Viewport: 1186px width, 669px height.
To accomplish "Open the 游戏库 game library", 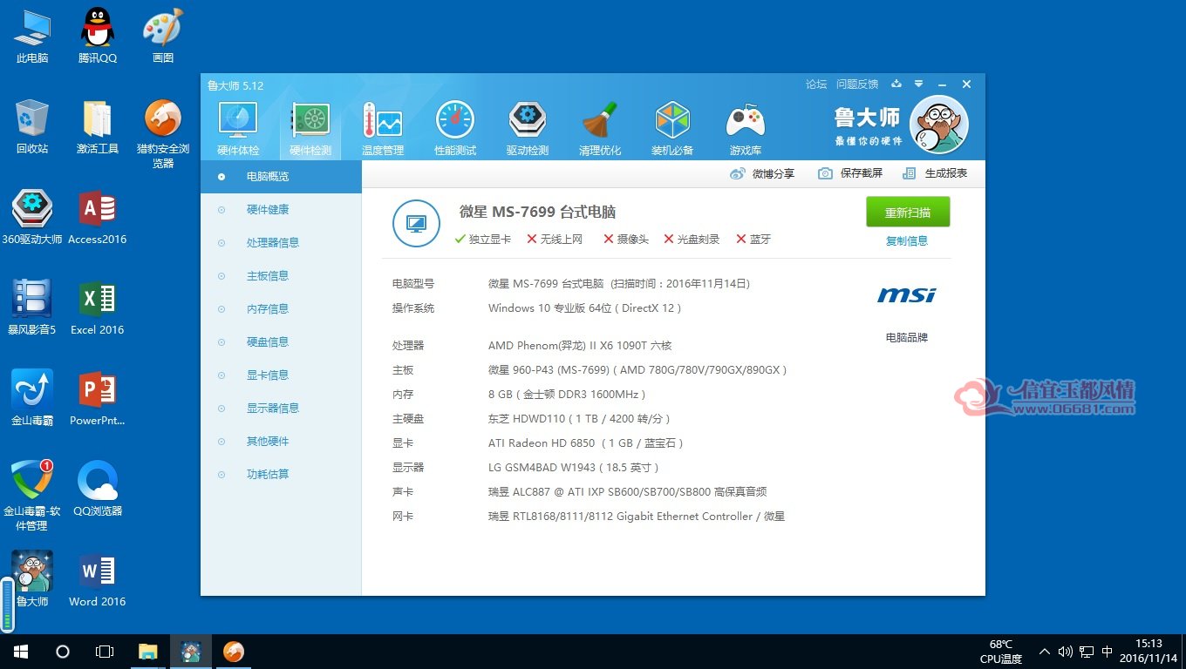I will pos(745,129).
